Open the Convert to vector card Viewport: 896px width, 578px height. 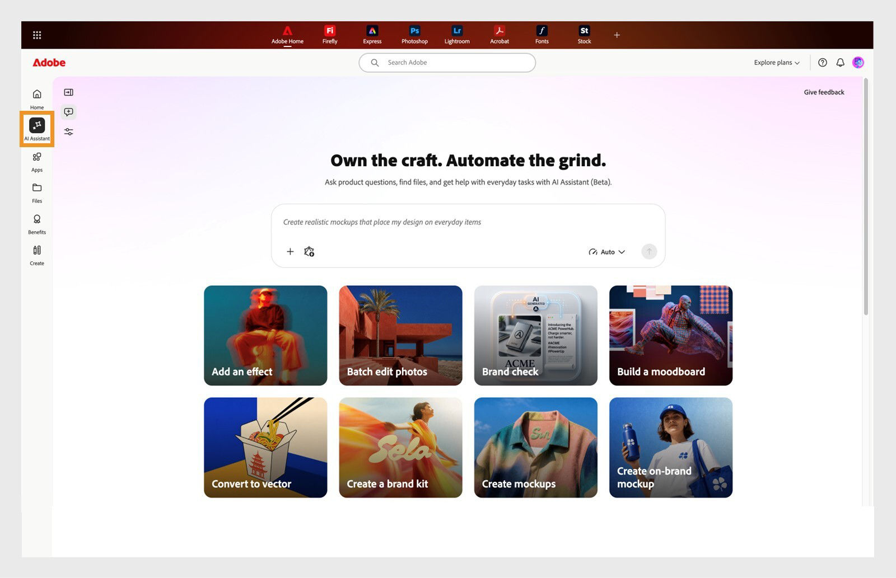click(265, 448)
